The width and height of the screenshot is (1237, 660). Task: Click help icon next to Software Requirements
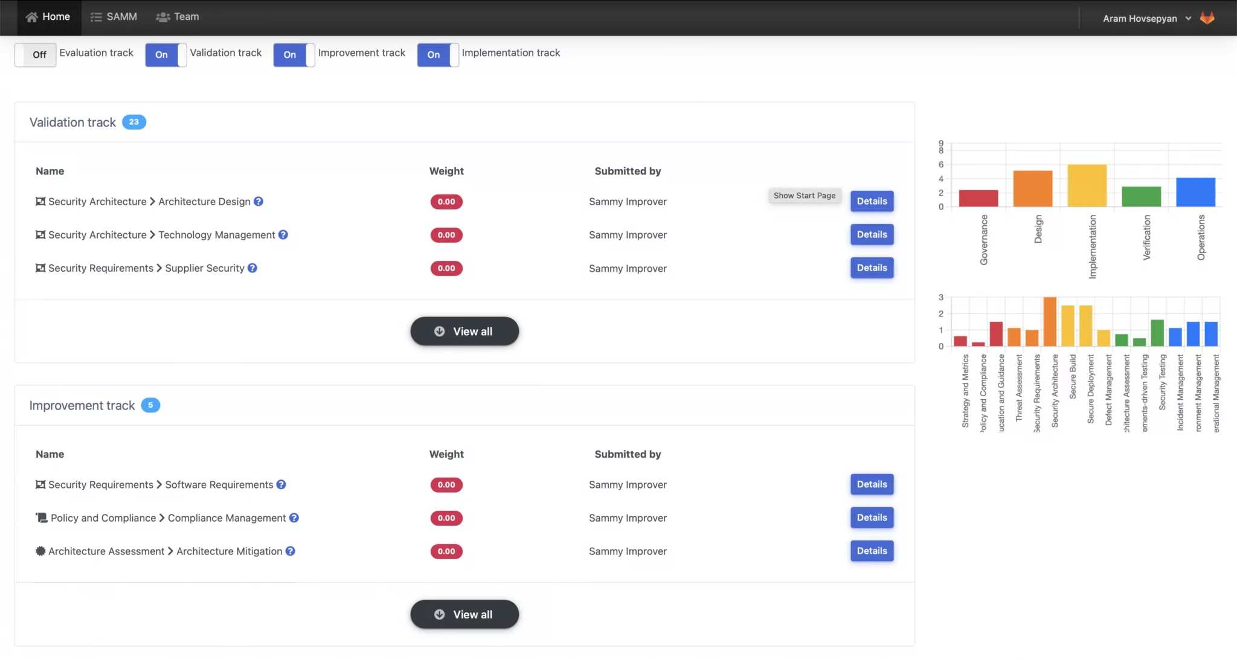click(281, 485)
